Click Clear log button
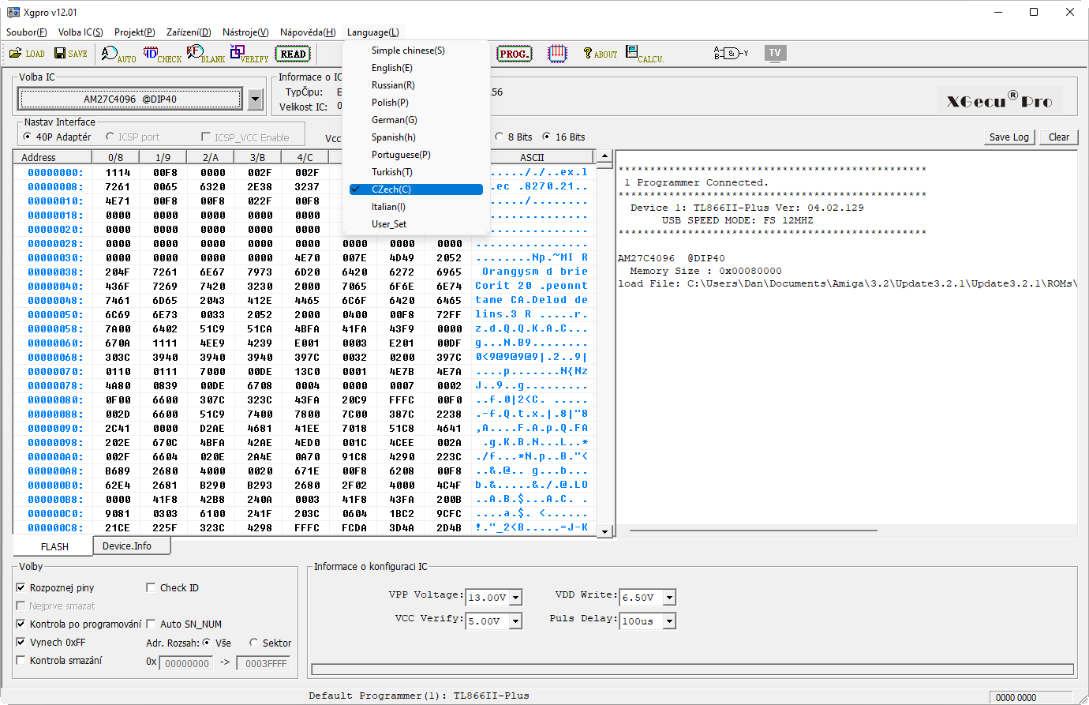 coord(1058,137)
